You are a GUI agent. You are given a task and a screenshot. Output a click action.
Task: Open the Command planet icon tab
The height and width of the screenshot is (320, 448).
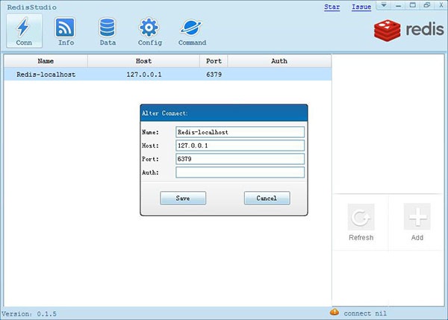click(192, 31)
